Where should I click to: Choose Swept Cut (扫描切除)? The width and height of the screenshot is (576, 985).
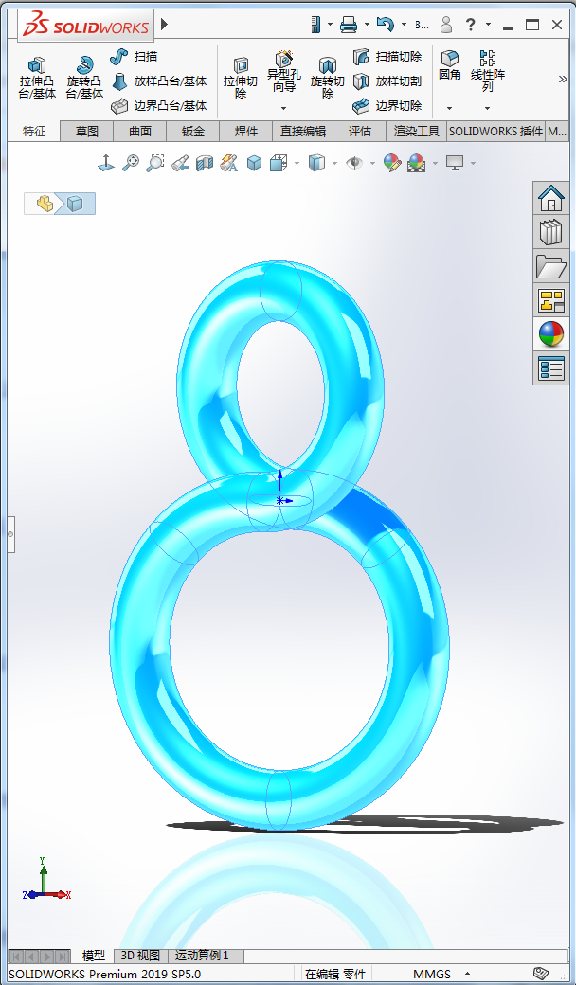click(387, 57)
